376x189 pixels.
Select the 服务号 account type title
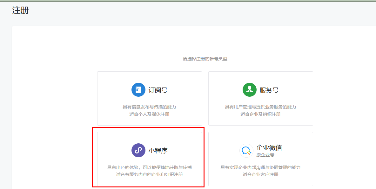(269, 90)
